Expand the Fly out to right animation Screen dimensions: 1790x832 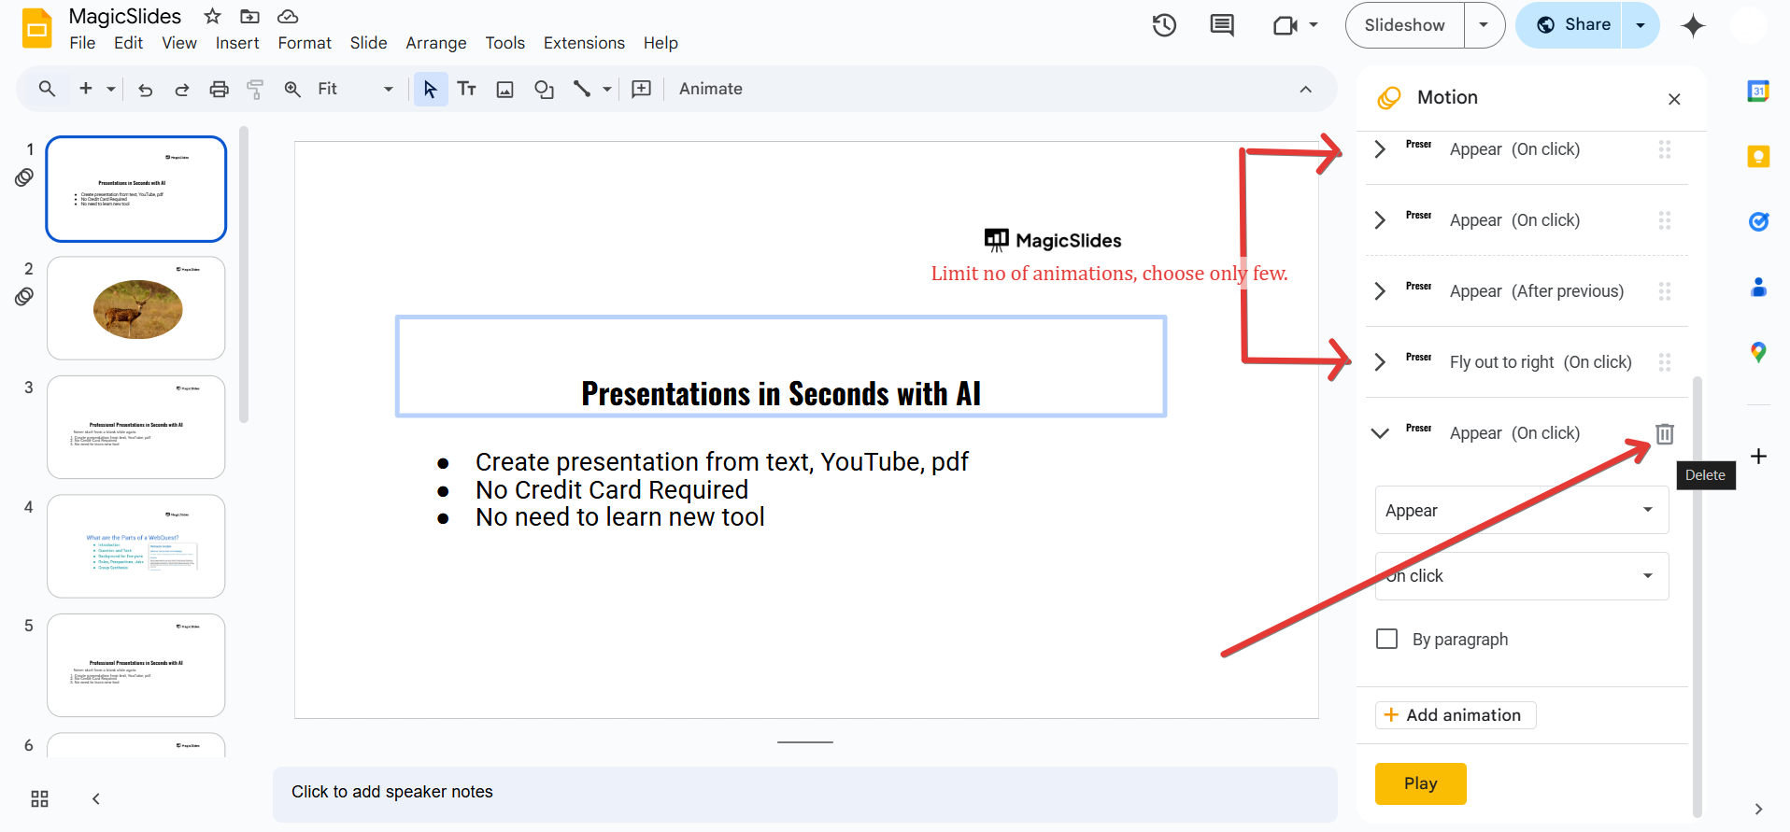[1380, 362]
